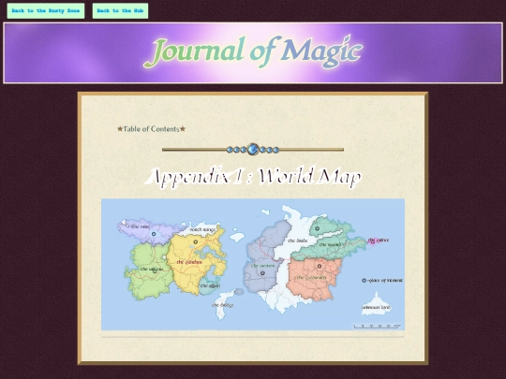Viewport: 506px width, 379px height.
Task: Click the Back to the Rusty Zone button
Action: coord(46,11)
